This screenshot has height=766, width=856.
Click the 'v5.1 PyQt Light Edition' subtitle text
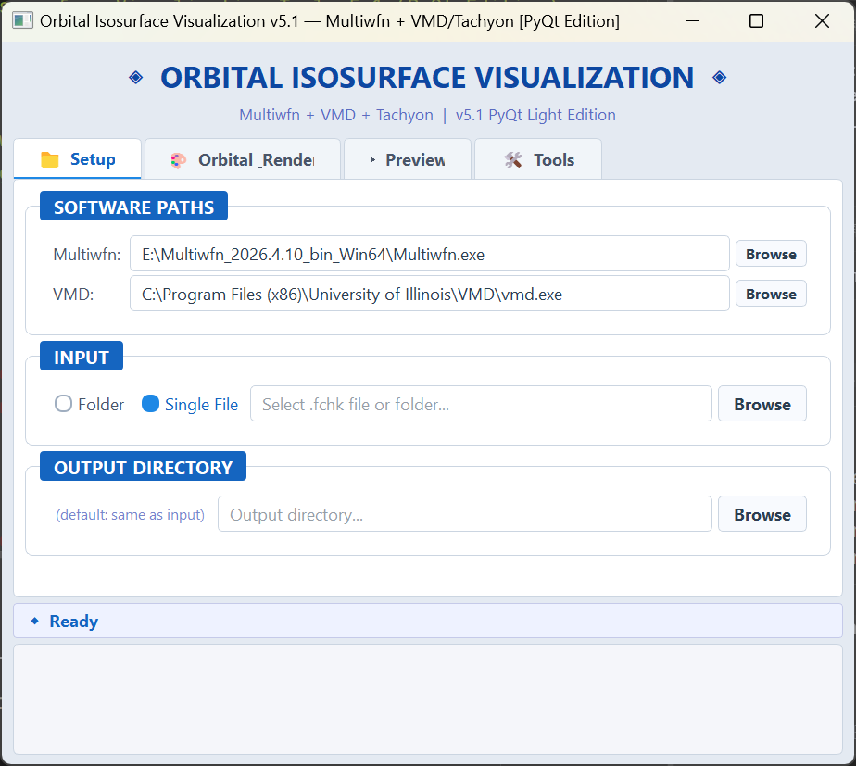(535, 115)
